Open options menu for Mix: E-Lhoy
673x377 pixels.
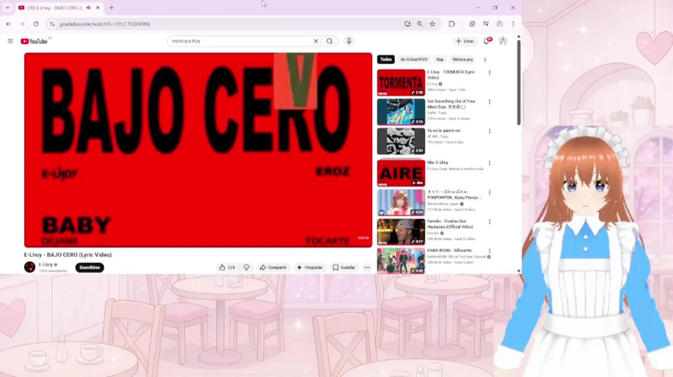(x=490, y=163)
